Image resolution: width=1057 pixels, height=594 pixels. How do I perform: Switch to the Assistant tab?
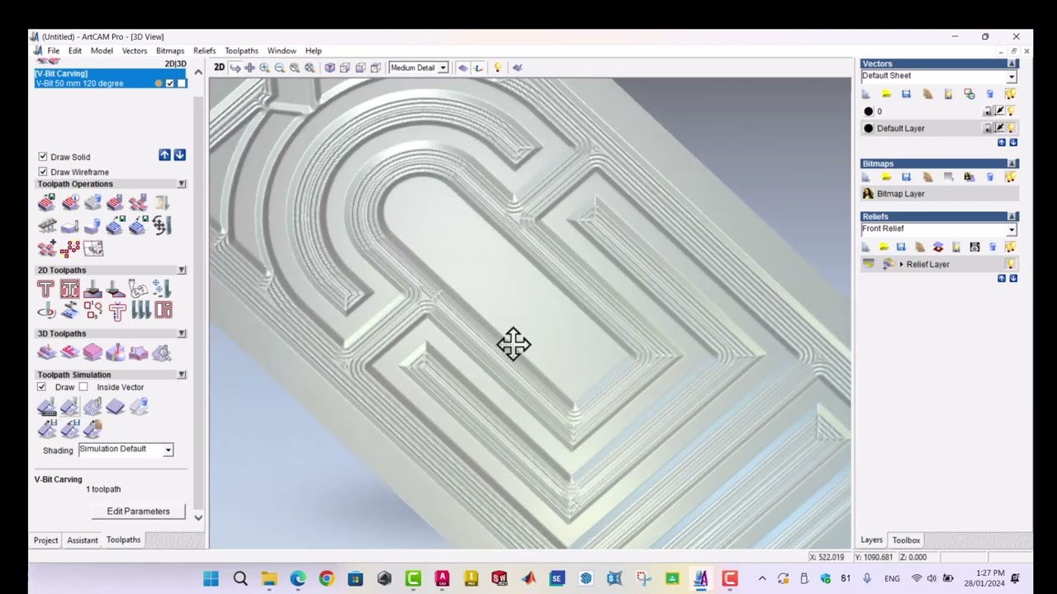[83, 540]
